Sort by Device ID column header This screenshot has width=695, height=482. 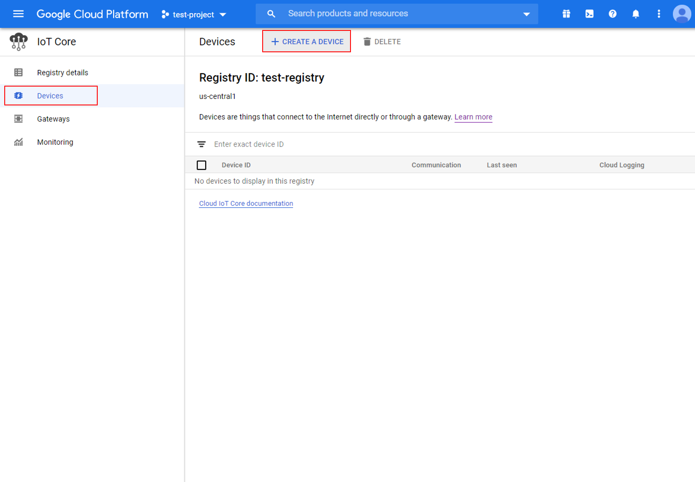click(236, 165)
